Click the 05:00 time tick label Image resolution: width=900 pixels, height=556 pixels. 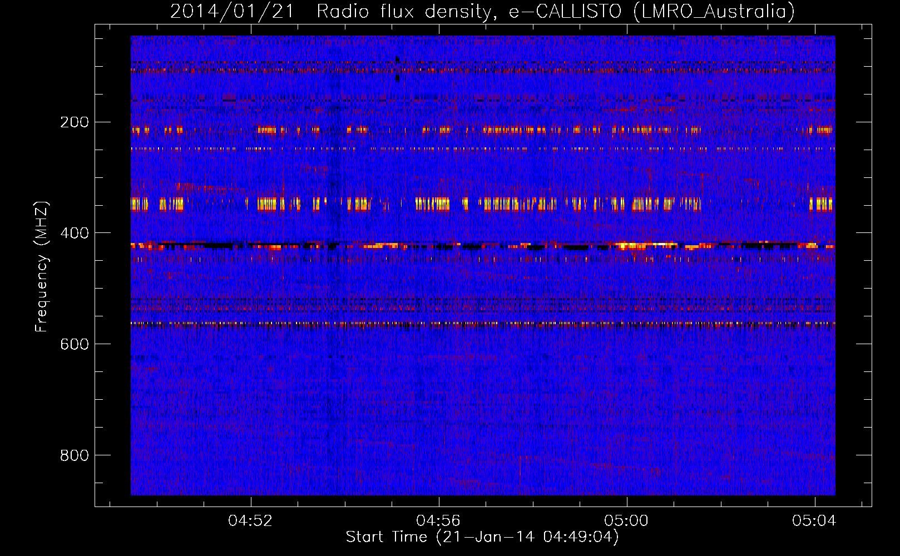tap(626, 521)
